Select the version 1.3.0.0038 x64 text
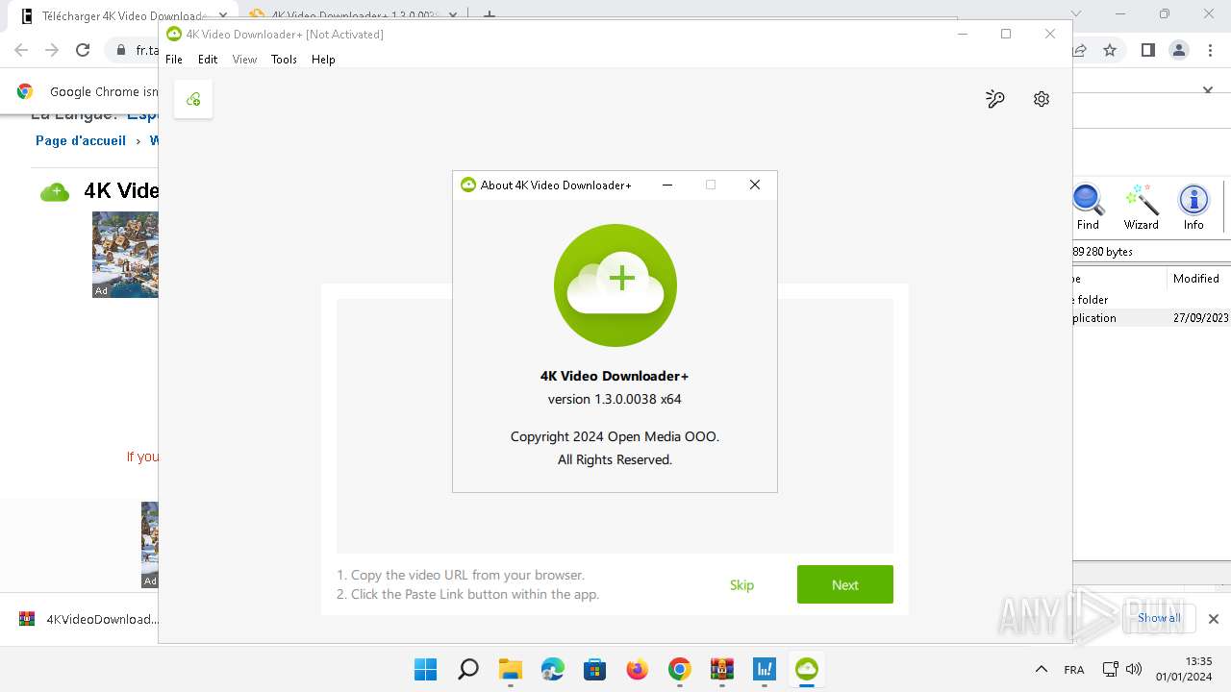 tap(615, 399)
